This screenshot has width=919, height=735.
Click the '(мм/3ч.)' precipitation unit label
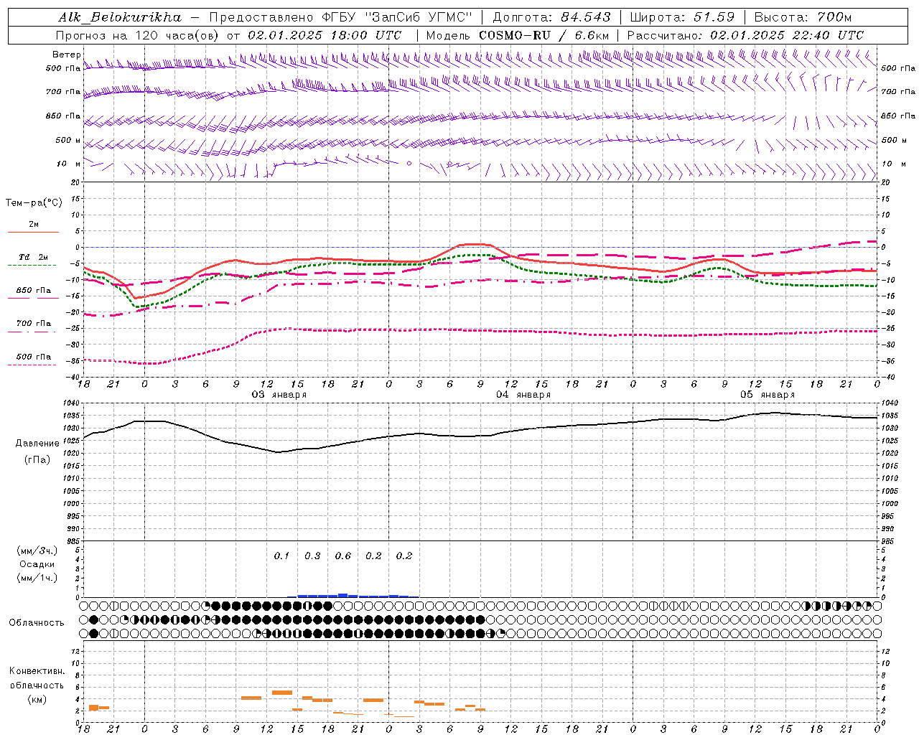(x=37, y=551)
